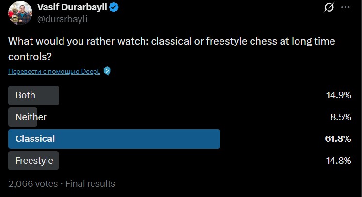Click the 14.9% poll percentage
Image resolution: width=362 pixels, height=197 pixels.
click(x=338, y=95)
